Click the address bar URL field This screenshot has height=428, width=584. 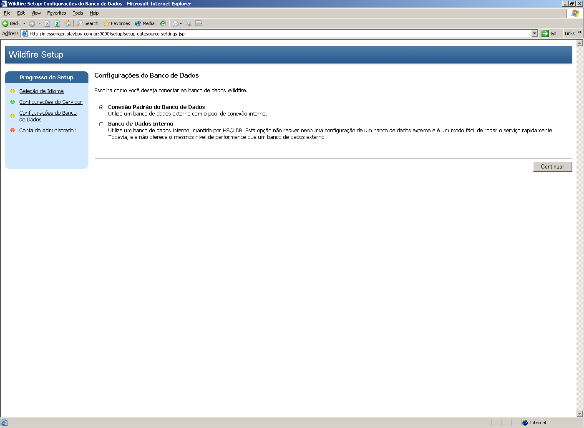pos(279,33)
